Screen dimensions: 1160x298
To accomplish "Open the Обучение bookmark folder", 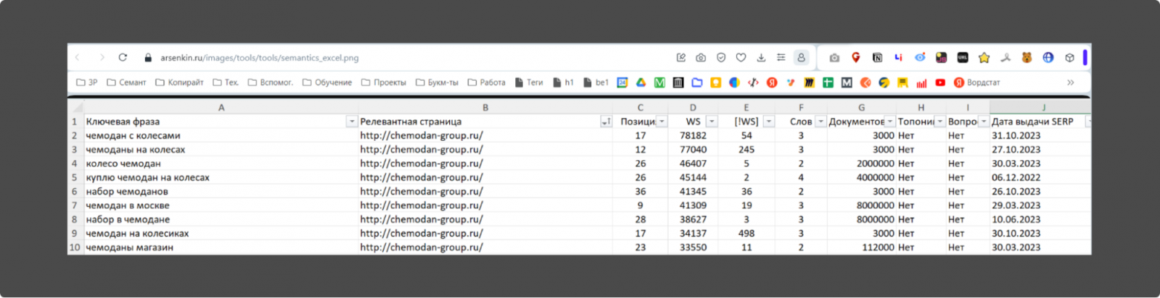I will (327, 82).
